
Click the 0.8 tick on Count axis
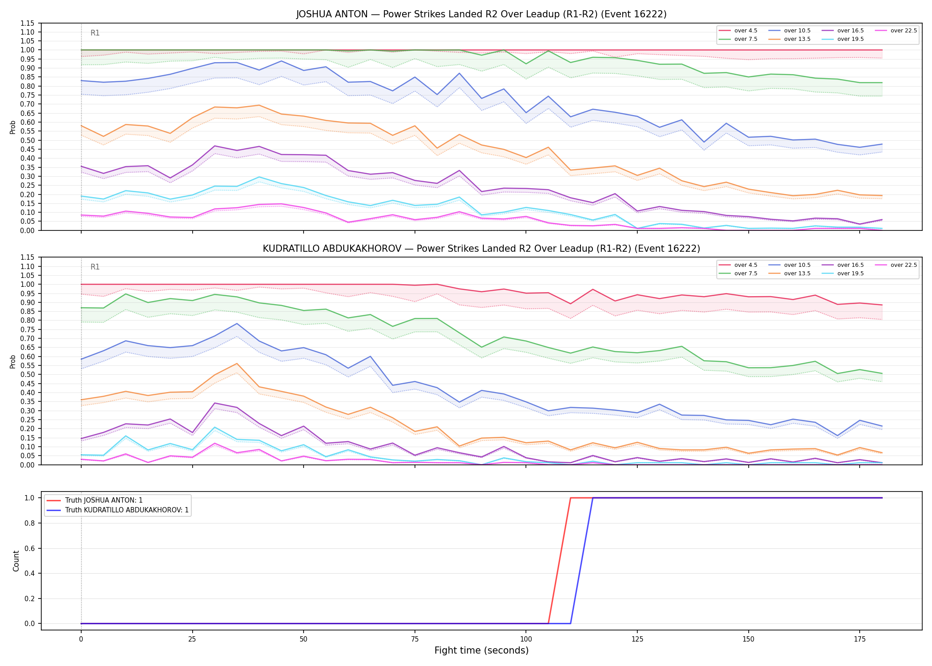coord(30,523)
